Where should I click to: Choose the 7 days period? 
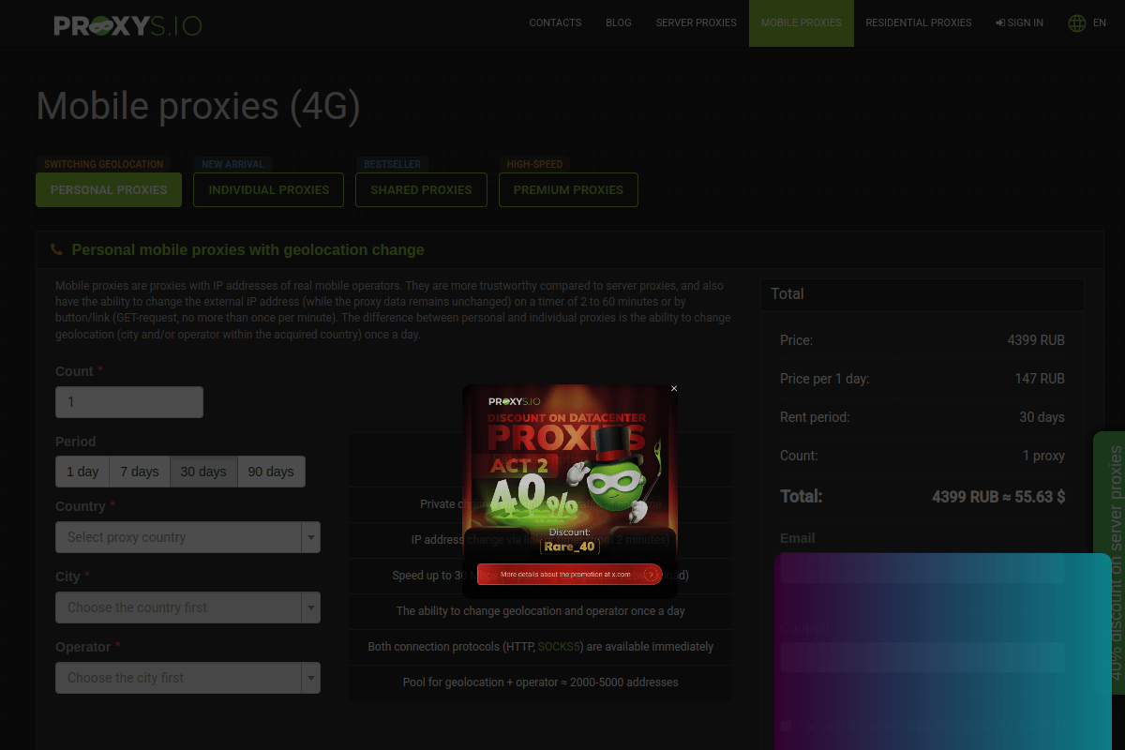pos(140,472)
